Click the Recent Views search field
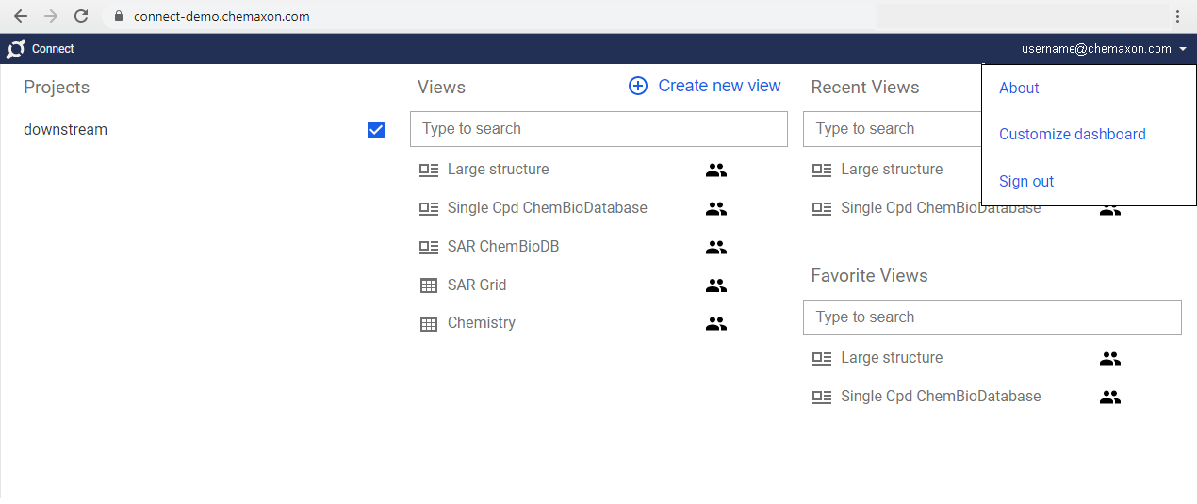Screen dimensions: 1197x504 (892, 129)
